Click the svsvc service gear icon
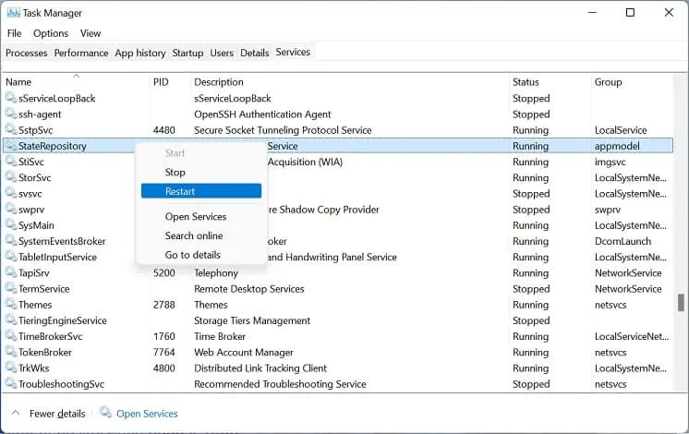Screen dimensions: 689x434 (11, 192)
